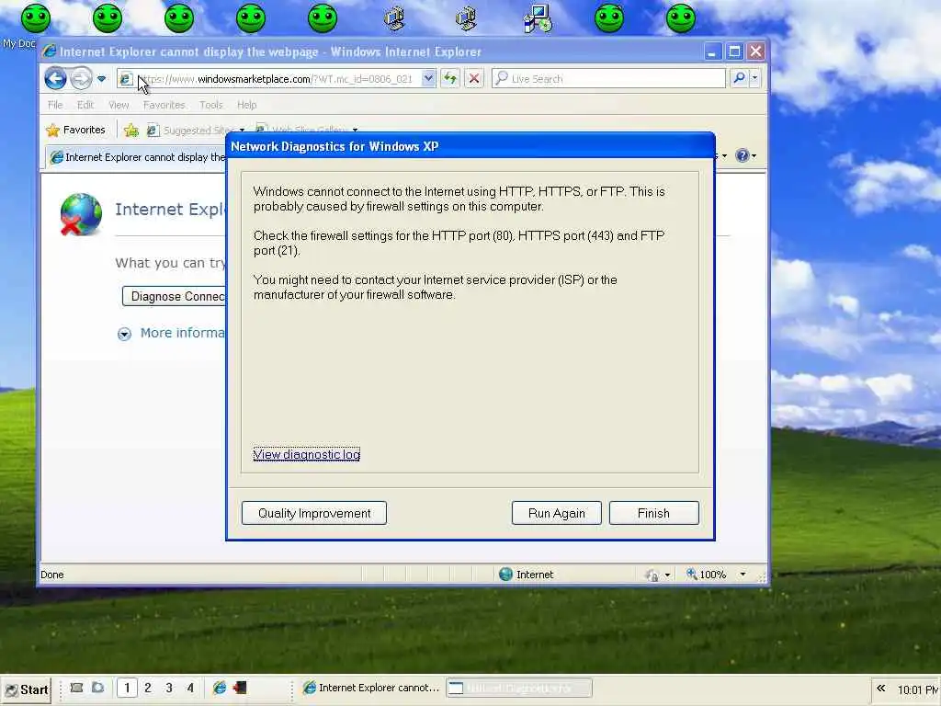Switch to virtual desktop 1

(127, 688)
